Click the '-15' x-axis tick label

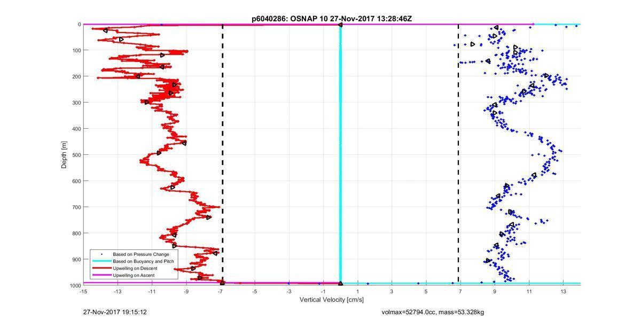click(83, 292)
